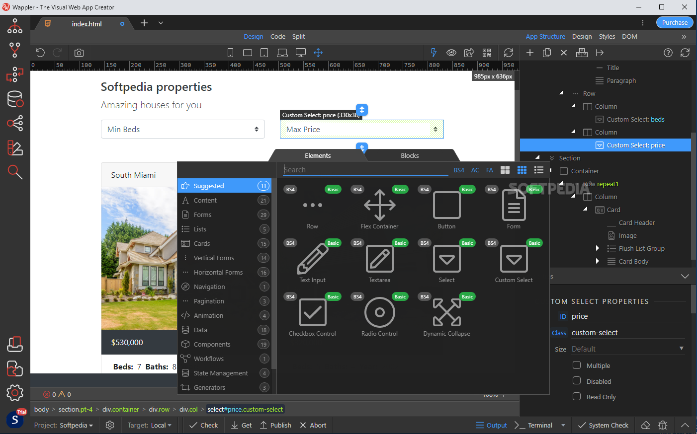Tick the Read Only checkbox
Screen dimensions: 697x434
click(577, 396)
